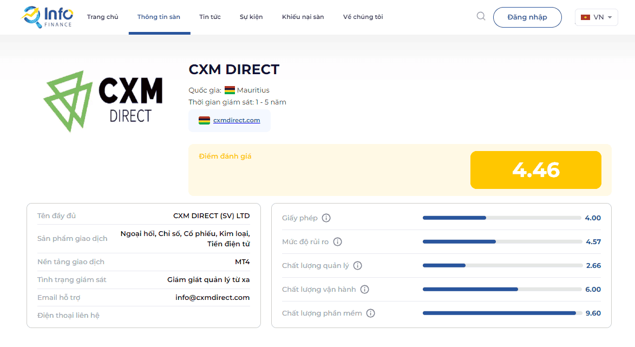Click the Email hỗ trợ label
The image size is (635, 347).
58,298
